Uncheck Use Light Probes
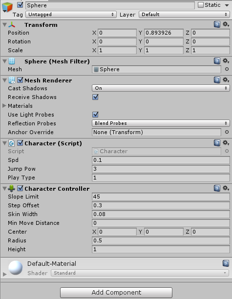The image size is (232, 299). 95,115
